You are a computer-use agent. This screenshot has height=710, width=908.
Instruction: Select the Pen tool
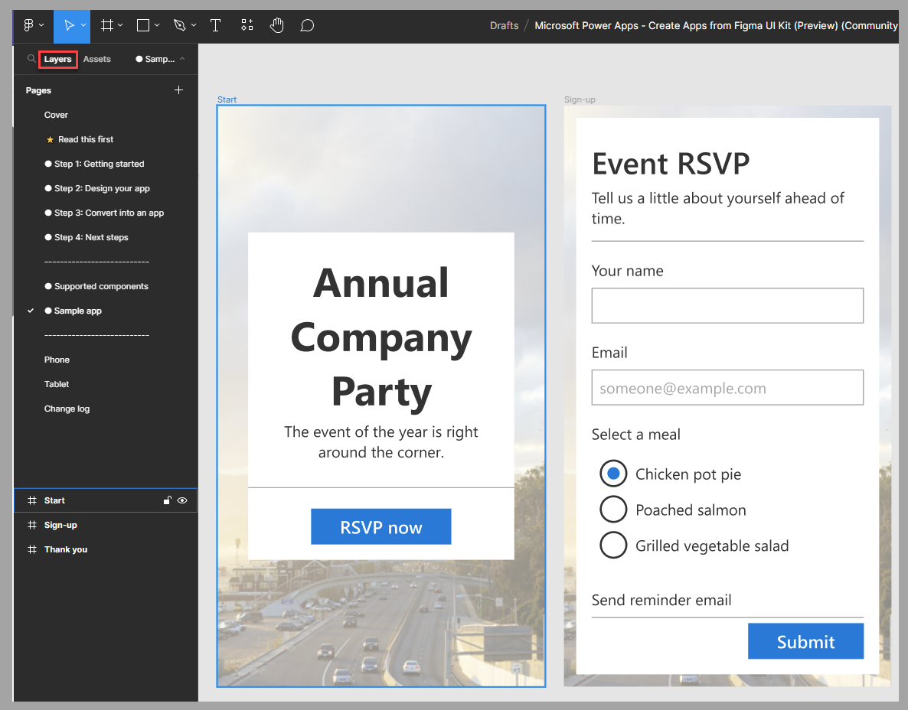click(179, 25)
